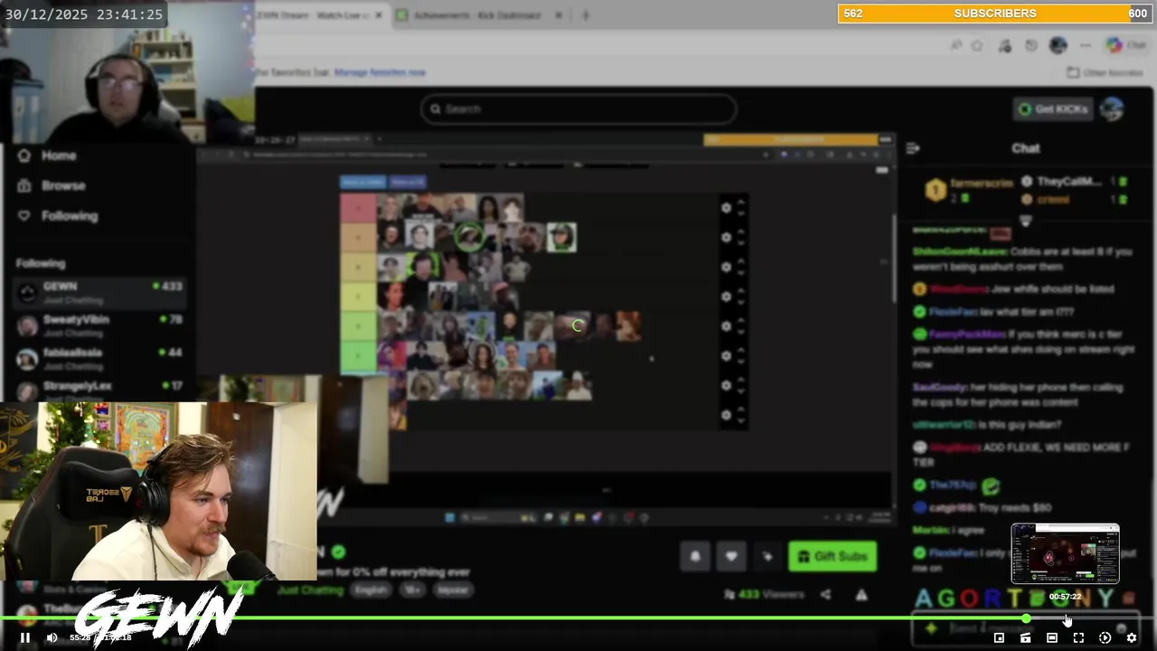The image size is (1157, 651).
Task: Open SweatyVibin channel in Following list
Action: pyautogui.click(x=100, y=325)
